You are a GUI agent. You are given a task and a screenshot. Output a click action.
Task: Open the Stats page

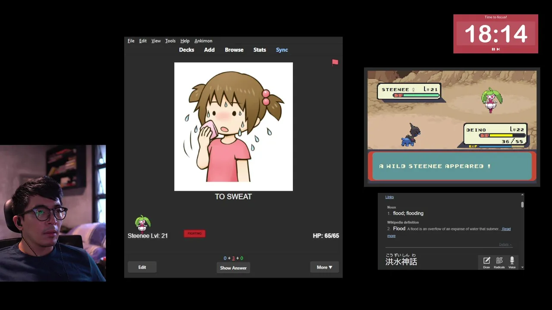pos(260,50)
